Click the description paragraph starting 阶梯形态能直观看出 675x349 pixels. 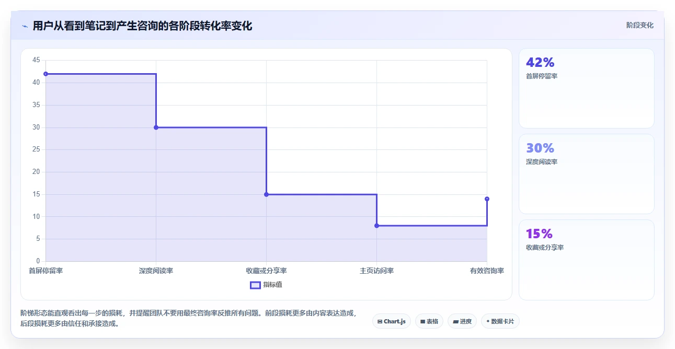coord(189,318)
